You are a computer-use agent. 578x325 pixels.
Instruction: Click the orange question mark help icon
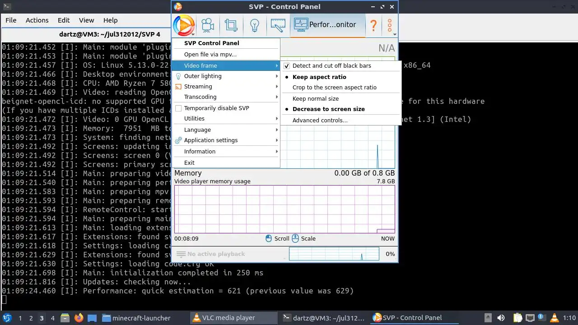click(373, 25)
